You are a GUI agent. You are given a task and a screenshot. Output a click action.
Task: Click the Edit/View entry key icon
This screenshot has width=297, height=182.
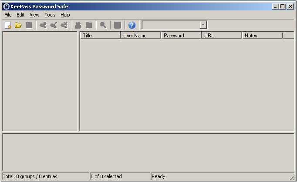pyautogui.click(x=54, y=25)
